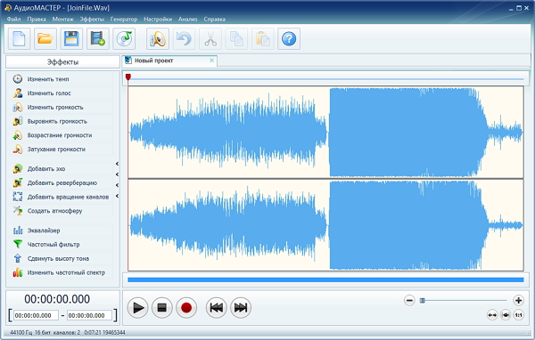
Task: Open a file with the folder icon
Action: [x=45, y=38]
